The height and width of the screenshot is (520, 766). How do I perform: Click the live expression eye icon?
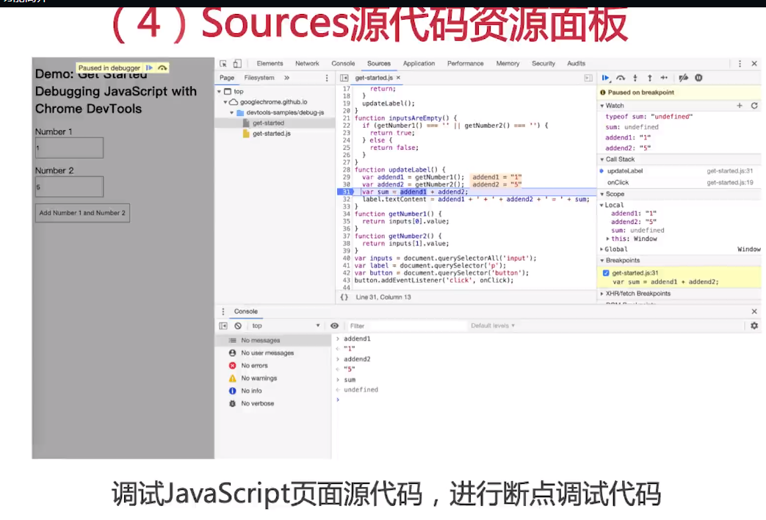(335, 326)
